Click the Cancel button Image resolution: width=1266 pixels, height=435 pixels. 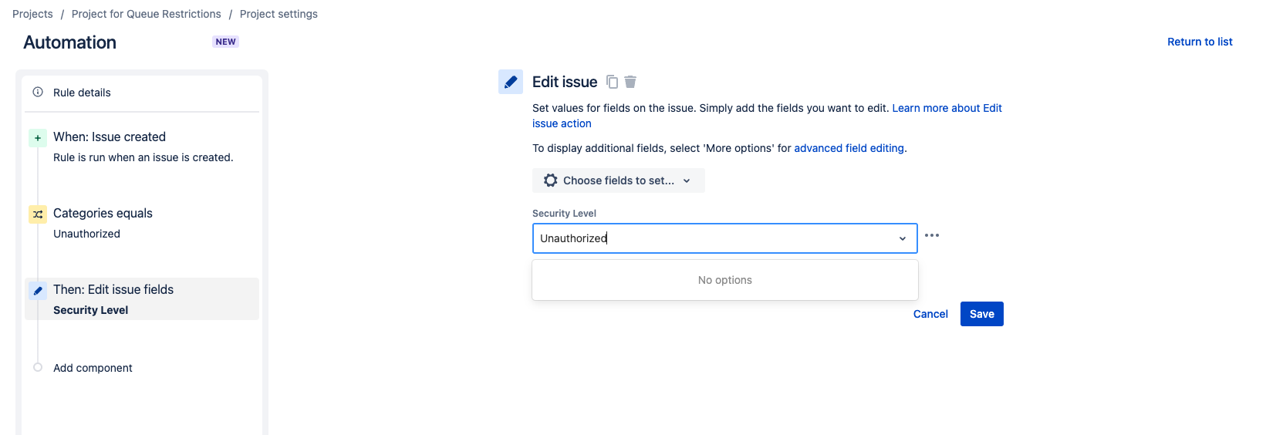[x=930, y=314]
